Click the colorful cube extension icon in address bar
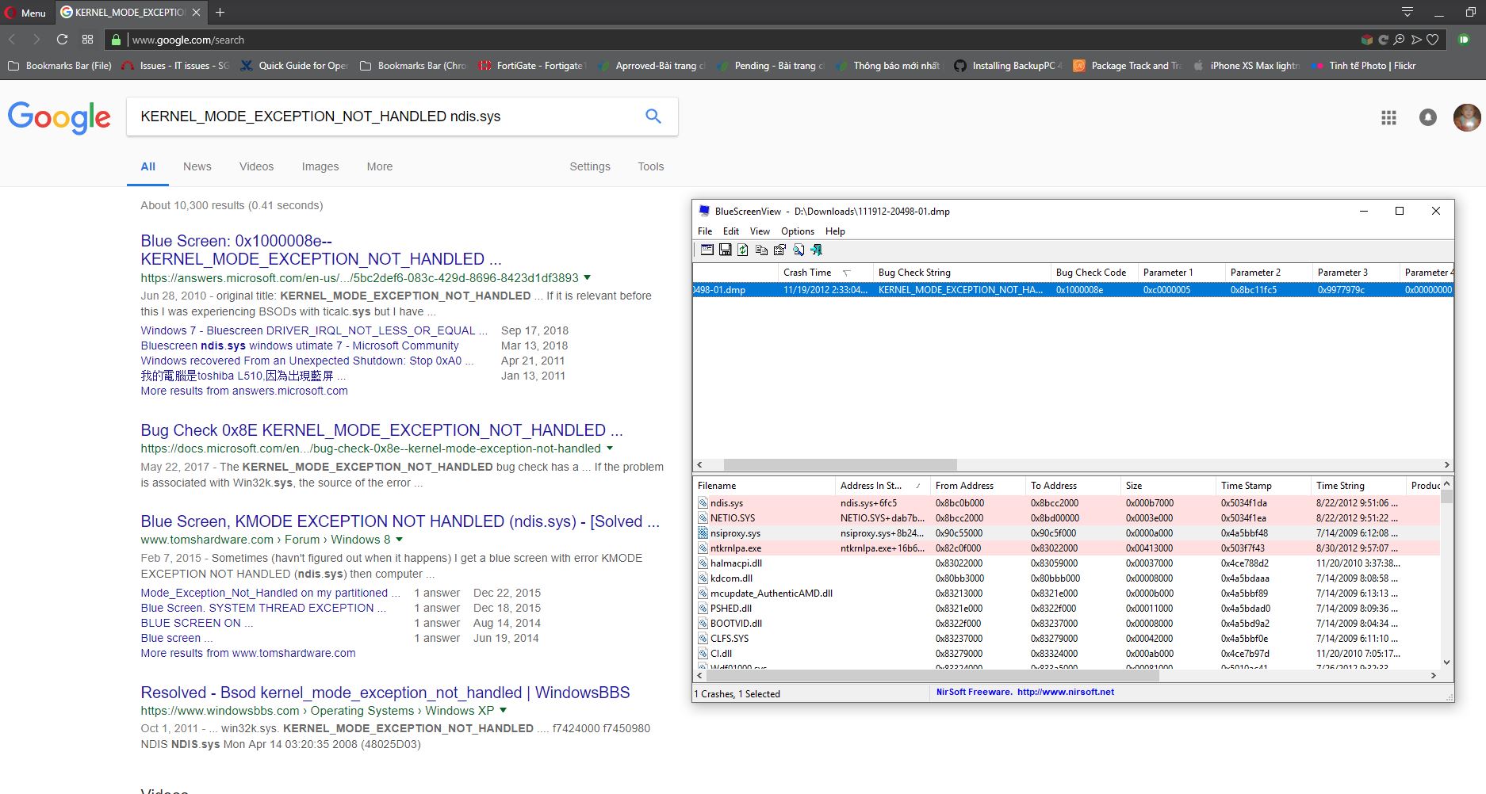1486x794 pixels. click(x=1366, y=40)
